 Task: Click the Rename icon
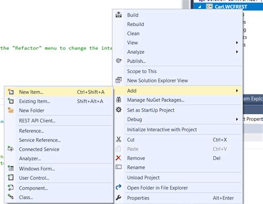tap(119, 167)
